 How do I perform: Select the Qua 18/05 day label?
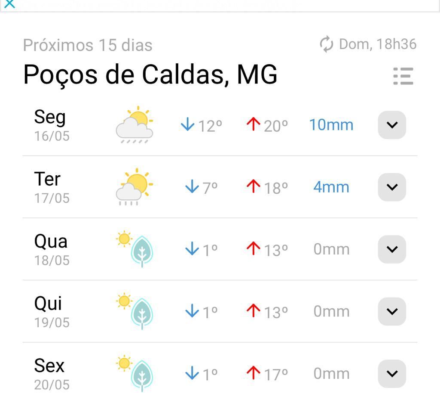pos(52,250)
